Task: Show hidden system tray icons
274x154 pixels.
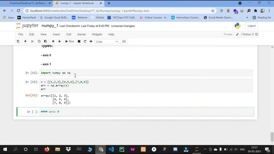Action: click(x=205, y=149)
